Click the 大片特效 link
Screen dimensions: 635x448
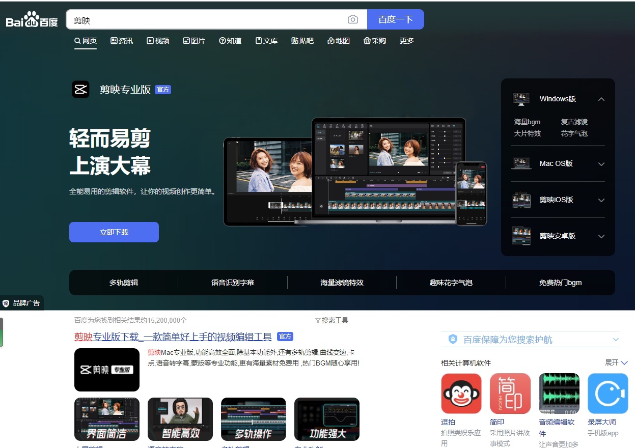[x=528, y=133]
